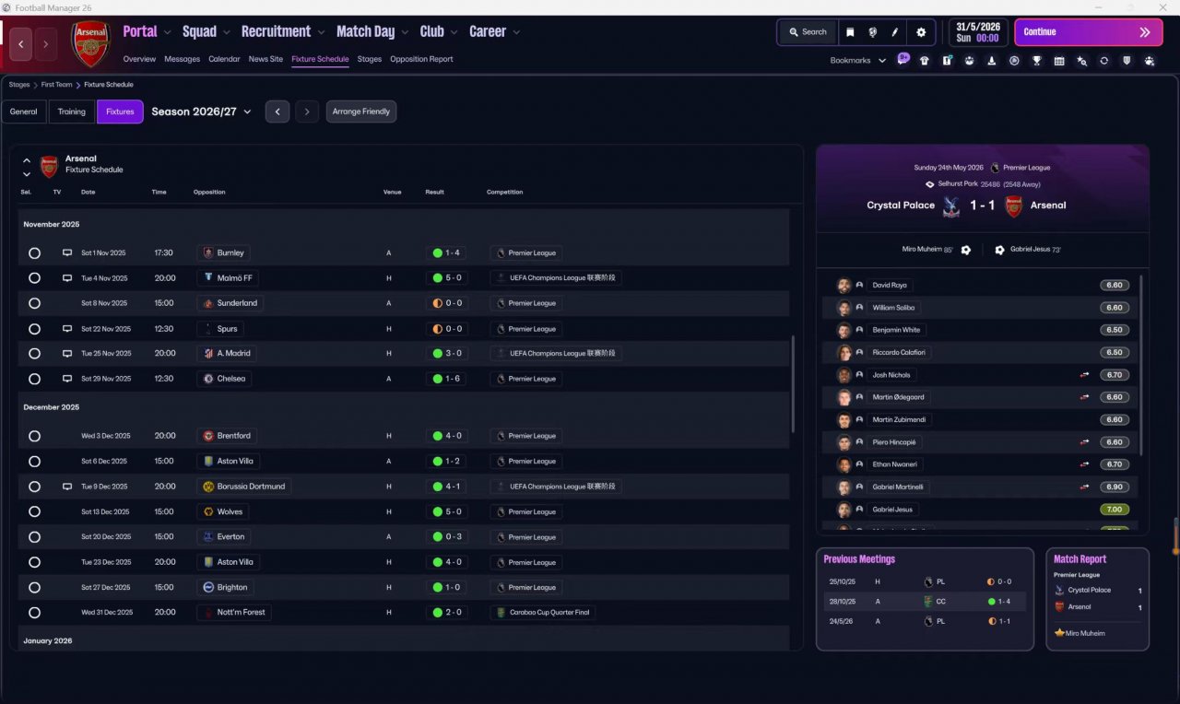
Task: Open the pencil notes icon
Action: click(x=894, y=32)
